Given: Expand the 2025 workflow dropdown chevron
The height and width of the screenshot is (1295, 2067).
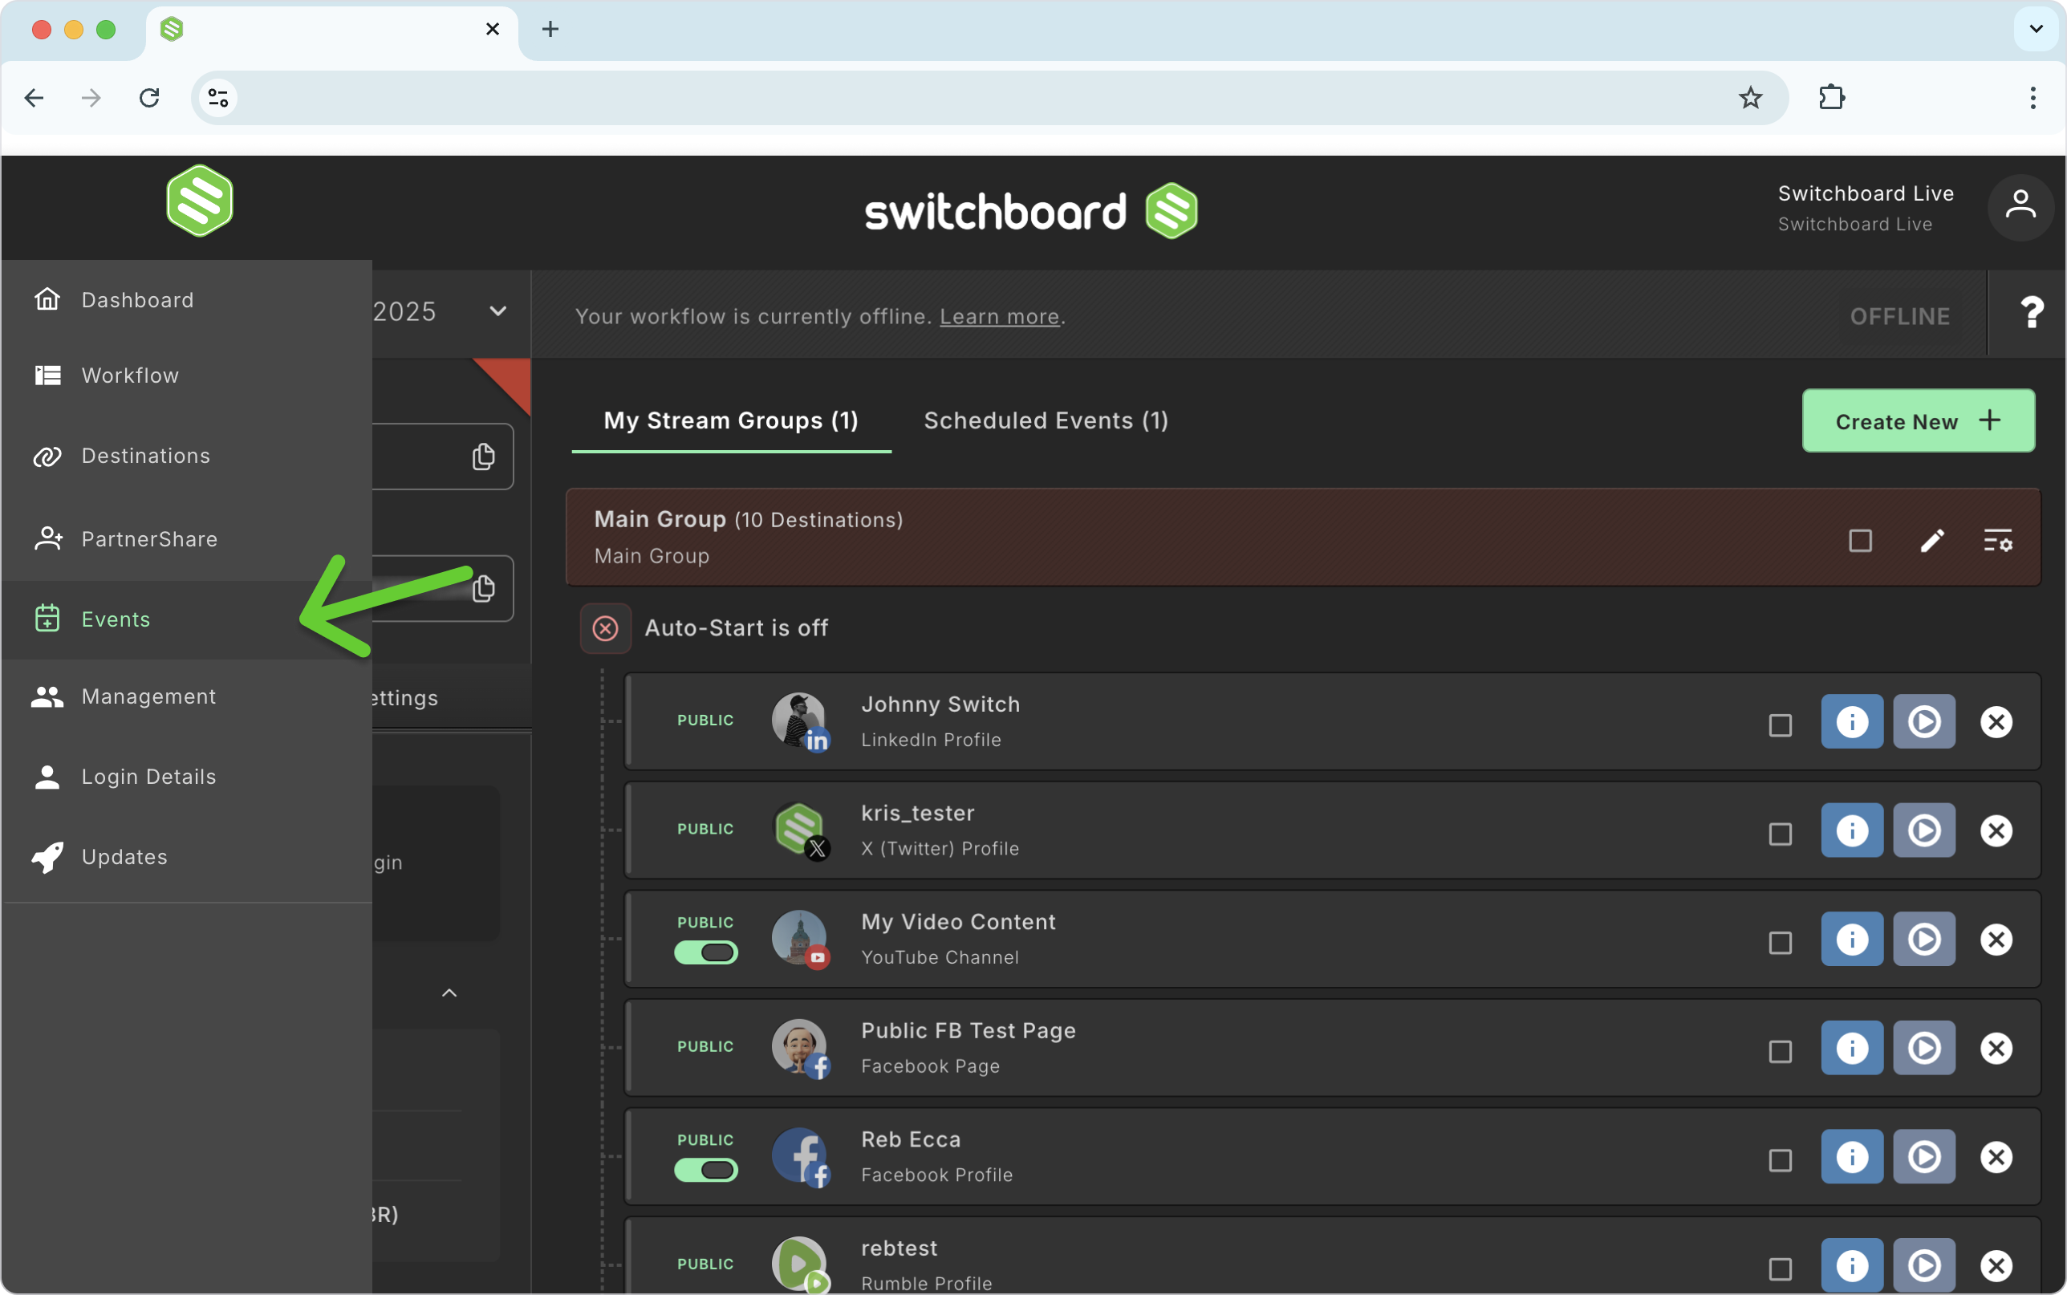Looking at the screenshot, I should pyautogui.click(x=497, y=311).
